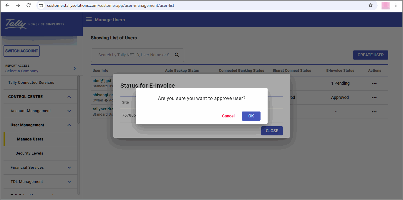Confirm approval with the OK button
This screenshot has width=403, height=200.
click(251, 116)
